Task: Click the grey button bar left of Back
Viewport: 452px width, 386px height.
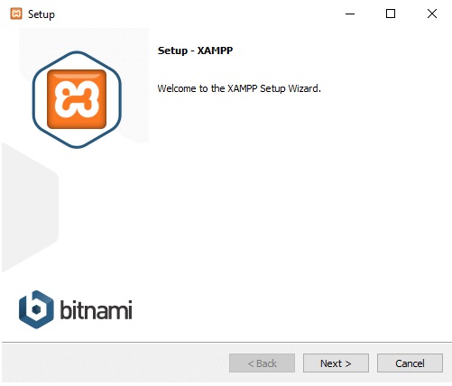Action: (x=115, y=363)
